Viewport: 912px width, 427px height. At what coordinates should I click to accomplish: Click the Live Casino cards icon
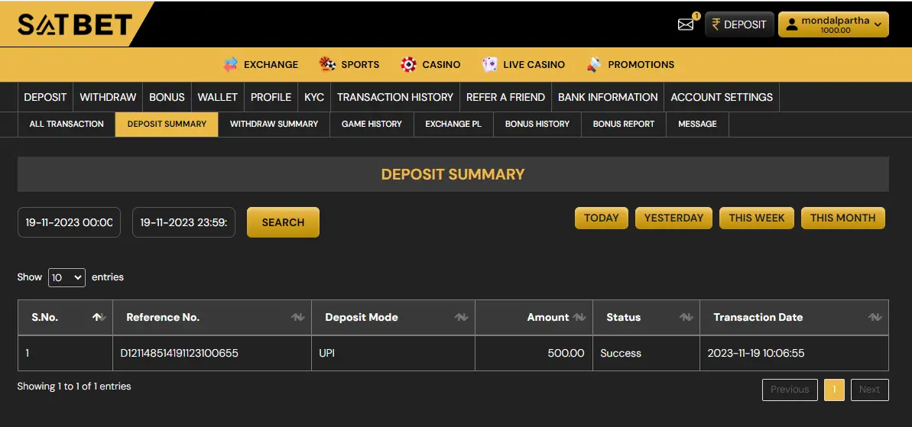point(490,65)
